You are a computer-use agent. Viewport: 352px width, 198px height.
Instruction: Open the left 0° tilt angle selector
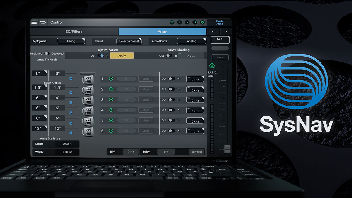click(39, 73)
